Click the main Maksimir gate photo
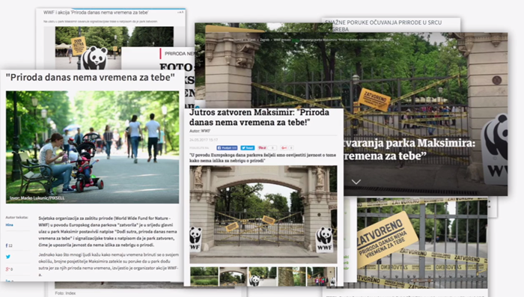 pos(263,215)
